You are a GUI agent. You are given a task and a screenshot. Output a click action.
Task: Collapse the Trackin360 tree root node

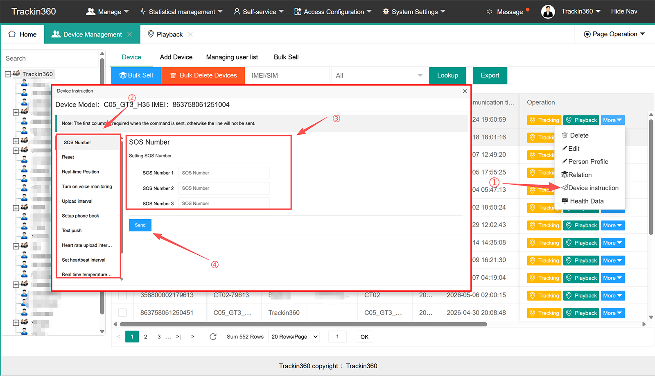click(x=8, y=74)
